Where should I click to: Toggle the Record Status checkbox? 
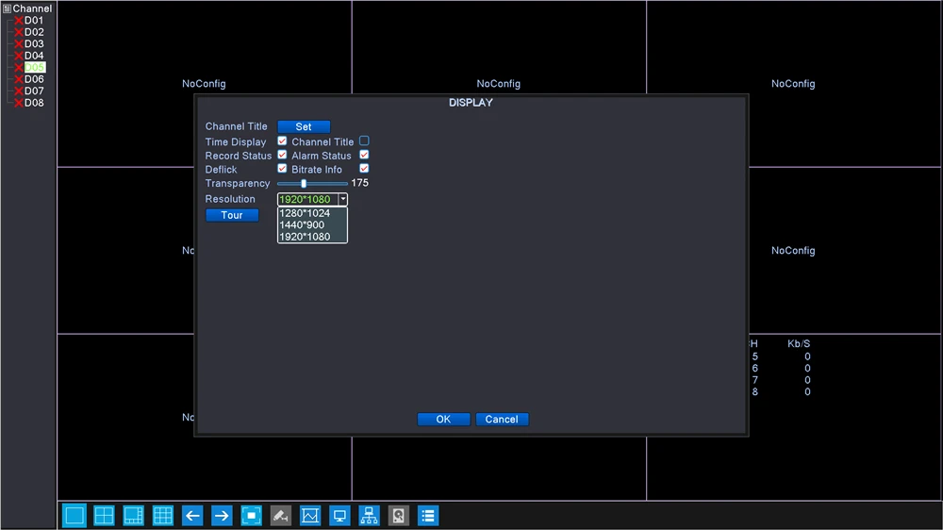click(x=282, y=155)
